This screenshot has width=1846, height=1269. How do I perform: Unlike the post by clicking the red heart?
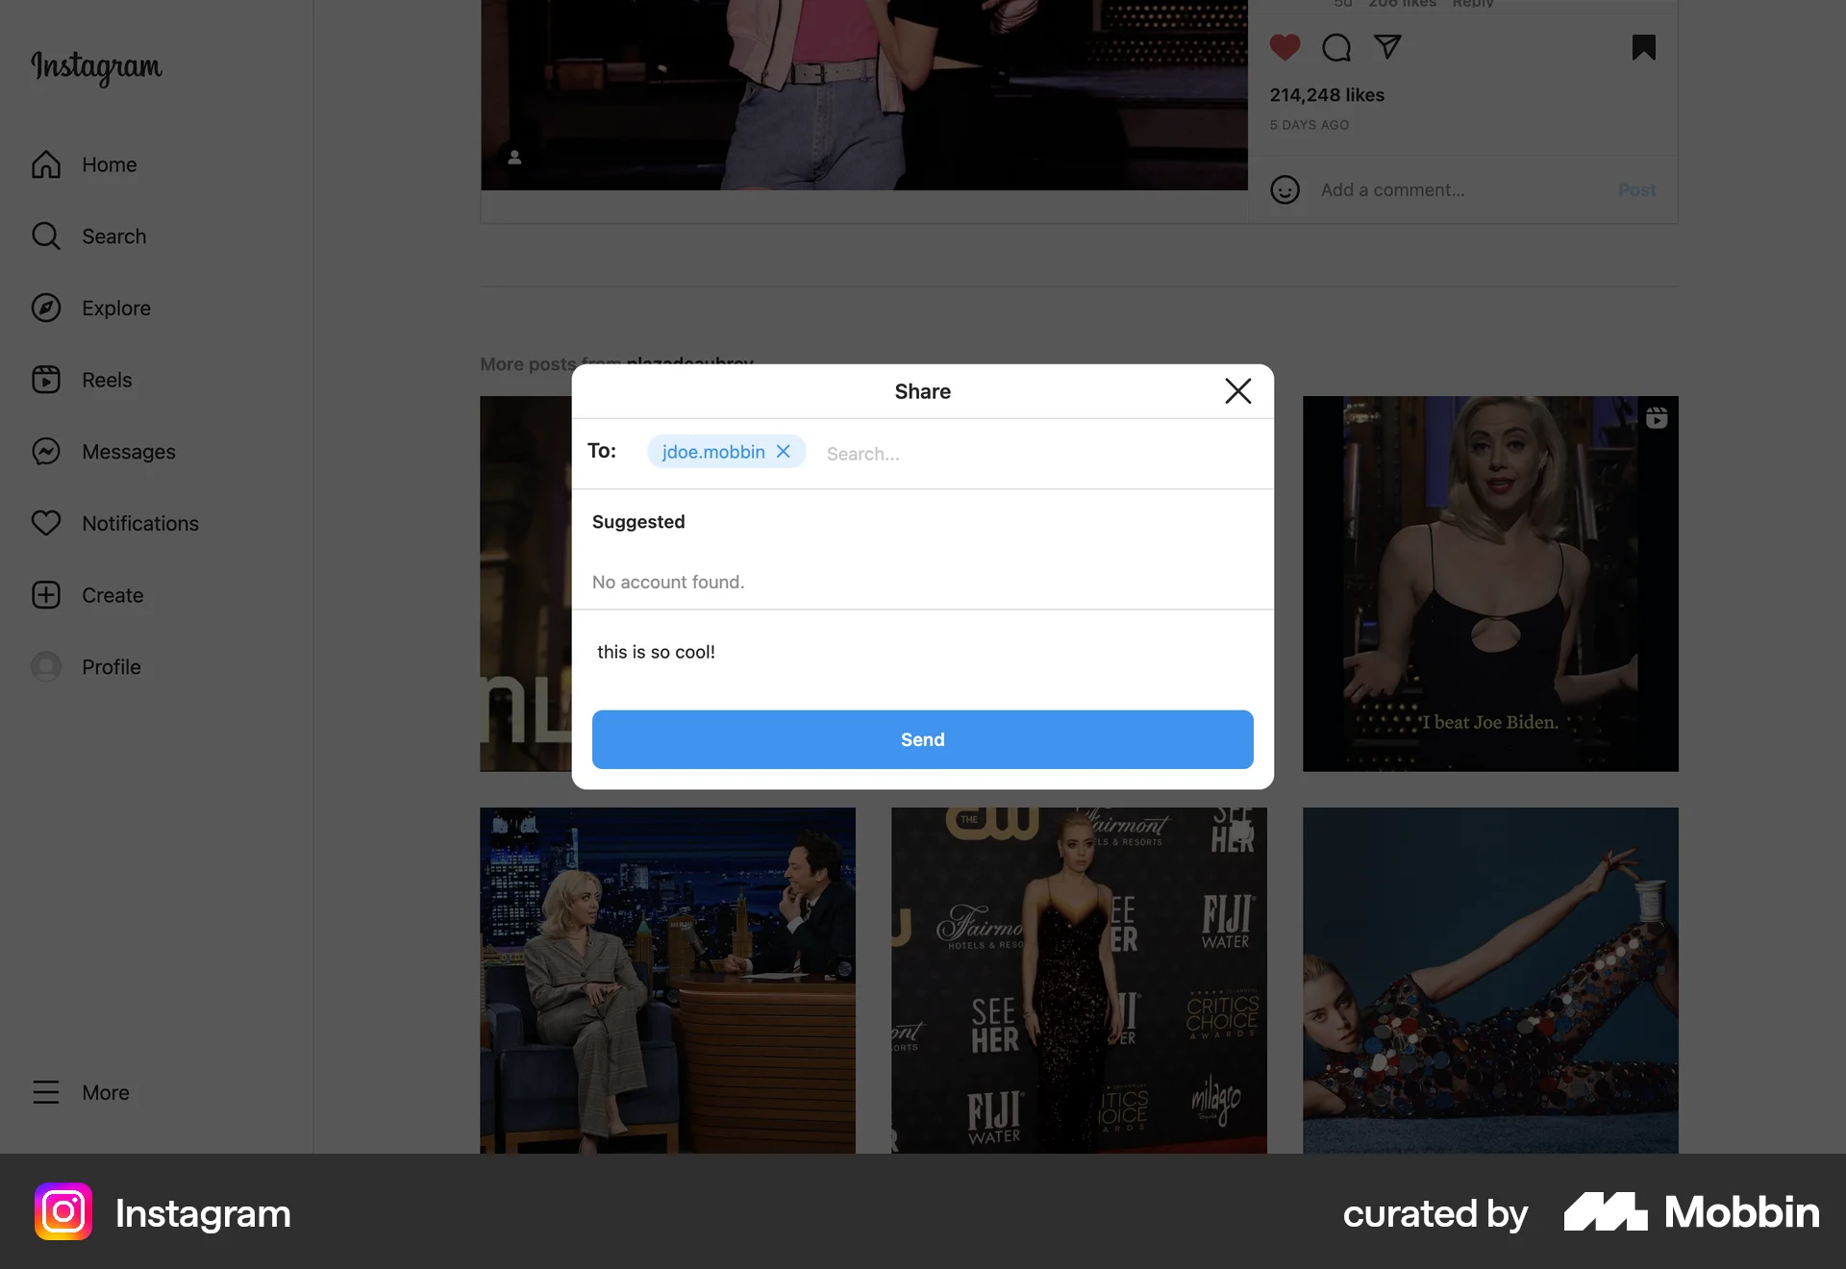coord(1285,46)
